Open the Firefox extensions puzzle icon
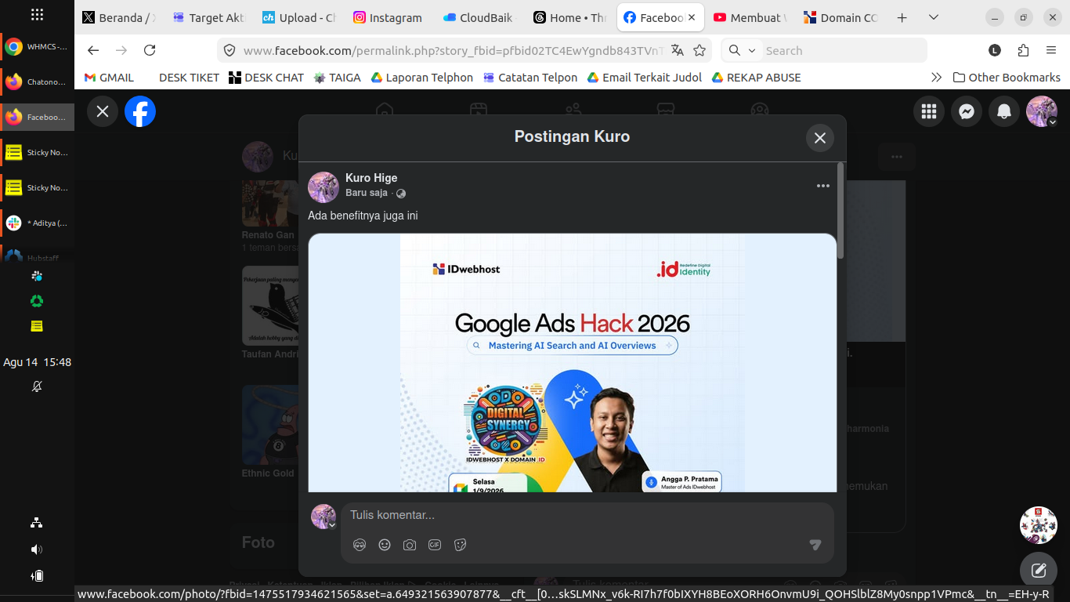The height and width of the screenshot is (602, 1070). [x=1023, y=50]
